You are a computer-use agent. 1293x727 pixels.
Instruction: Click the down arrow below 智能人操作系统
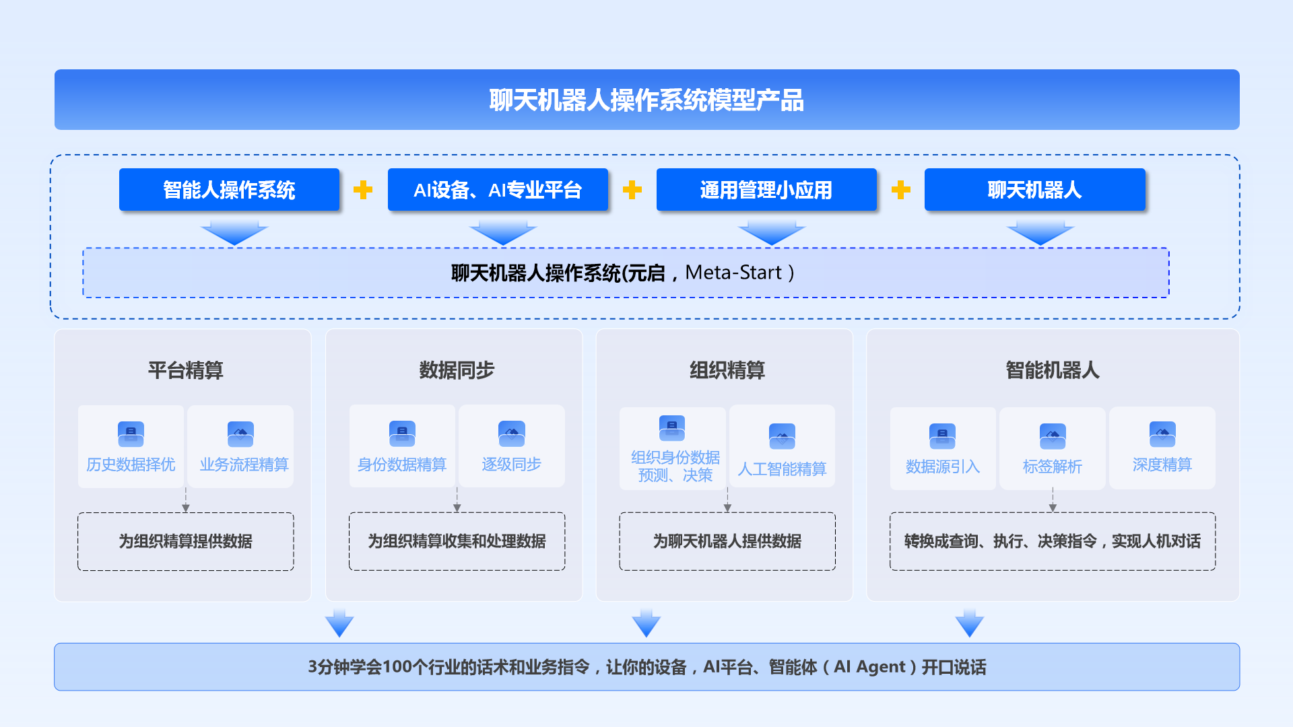[234, 232]
